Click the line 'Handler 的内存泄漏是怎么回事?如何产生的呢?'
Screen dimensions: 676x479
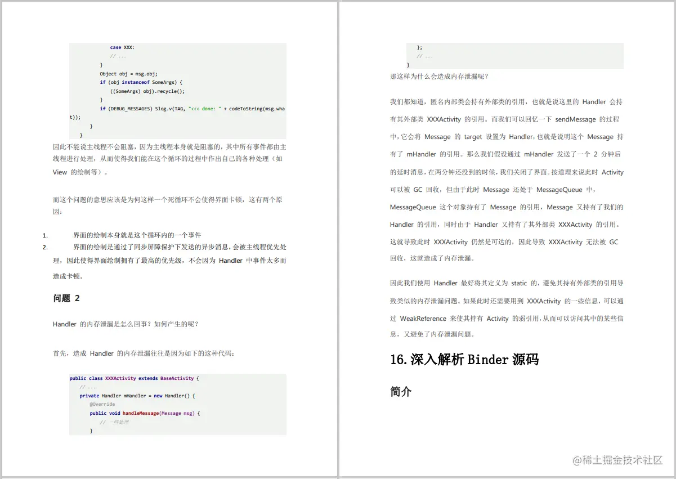tap(126, 324)
